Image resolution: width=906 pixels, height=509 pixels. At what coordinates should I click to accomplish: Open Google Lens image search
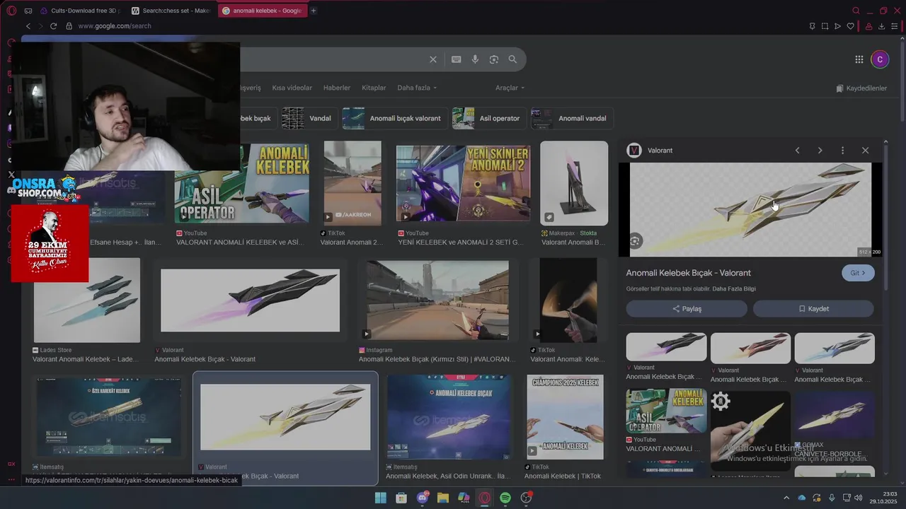pyautogui.click(x=494, y=59)
